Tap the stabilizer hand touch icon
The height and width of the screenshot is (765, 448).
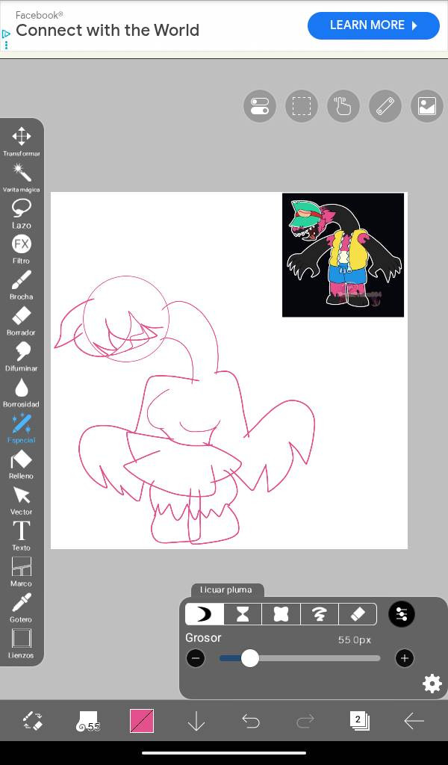[x=343, y=106]
